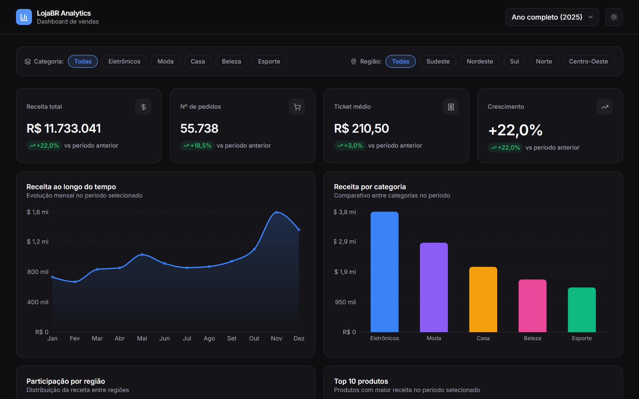Click the trending-up icon on Crescimento card
Viewport: 639px width, 399px height.
[x=605, y=107]
